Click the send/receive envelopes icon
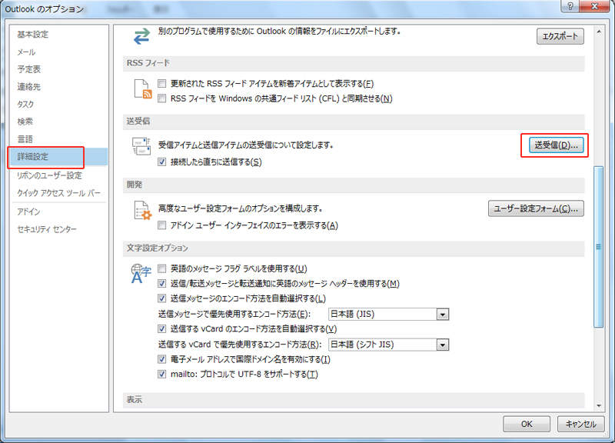The width and height of the screenshot is (615, 443). [x=141, y=146]
